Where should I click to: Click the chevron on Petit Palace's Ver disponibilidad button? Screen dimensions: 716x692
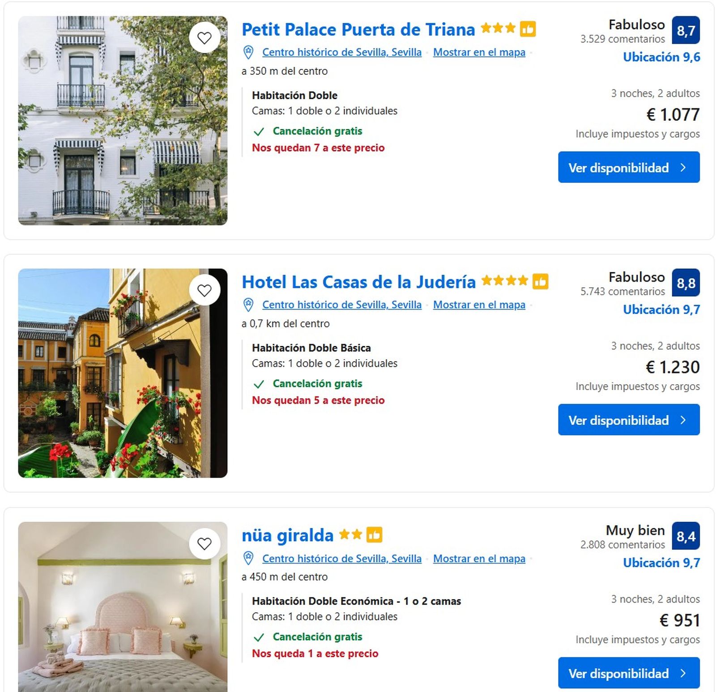pyautogui.click(x=684, y=167)
